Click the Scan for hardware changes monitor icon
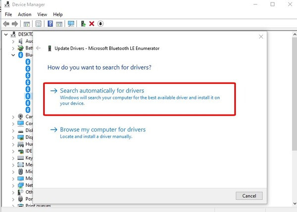Screen dimensions: 297x212 71,24
